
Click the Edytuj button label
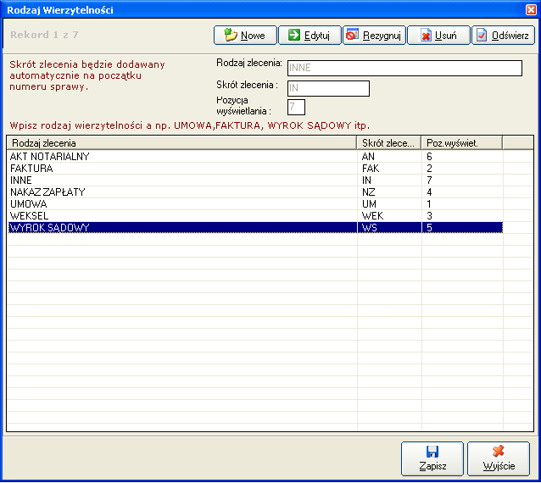pyautogui.click(x=317, y=36)
